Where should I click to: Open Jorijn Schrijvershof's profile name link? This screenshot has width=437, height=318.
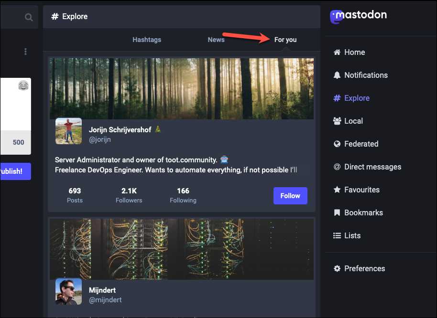(x=120, y=130)
